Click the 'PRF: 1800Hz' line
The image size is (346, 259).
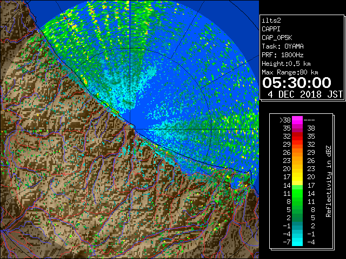click(x=283, y=55)
